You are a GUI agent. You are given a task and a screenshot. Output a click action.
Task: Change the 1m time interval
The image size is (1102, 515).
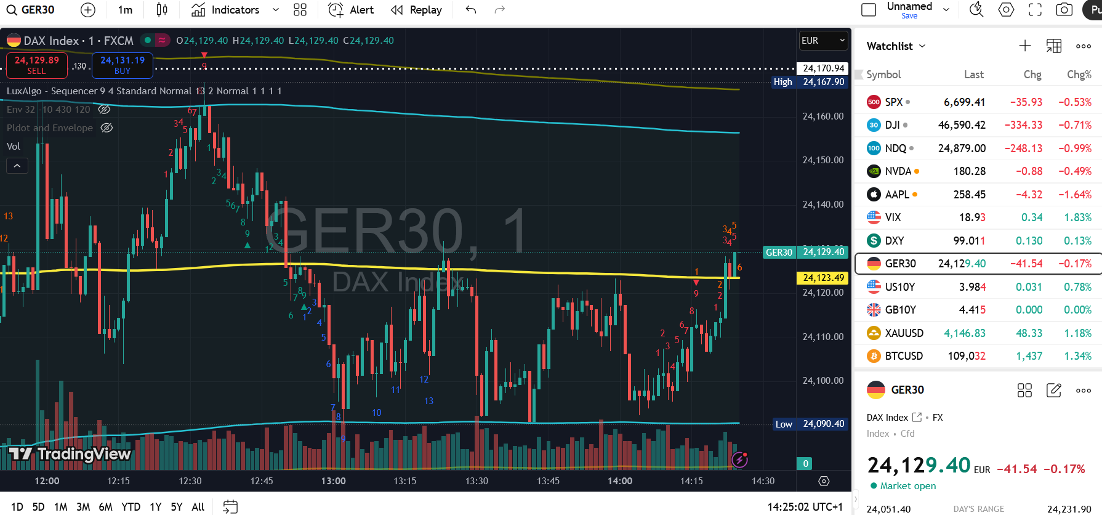[x=125, y=10]
